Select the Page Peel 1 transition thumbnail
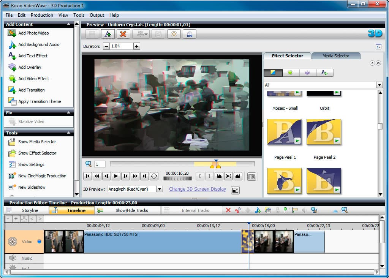 point(284,132)
